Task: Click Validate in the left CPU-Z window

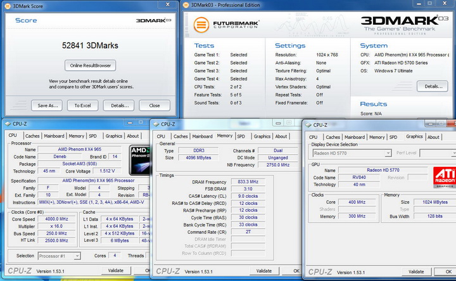Action: (116, 270)
